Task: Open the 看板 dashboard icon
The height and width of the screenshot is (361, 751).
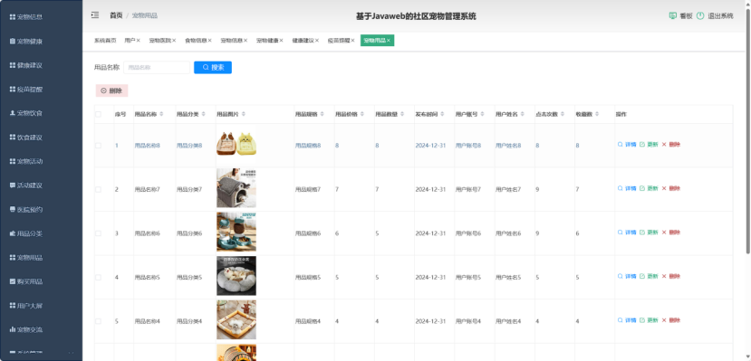Action: tap(672, 15)
